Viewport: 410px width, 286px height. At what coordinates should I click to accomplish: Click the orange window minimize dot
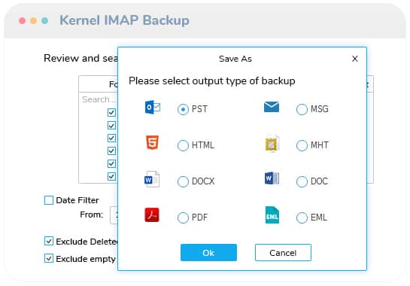pyautogui.click(x=33, y=20)
